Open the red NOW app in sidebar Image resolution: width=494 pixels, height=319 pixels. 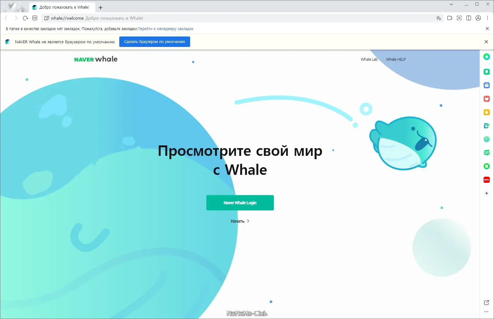[487, 180]
